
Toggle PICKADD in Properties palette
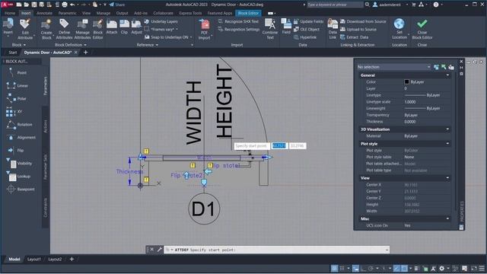tap(436, 67)
